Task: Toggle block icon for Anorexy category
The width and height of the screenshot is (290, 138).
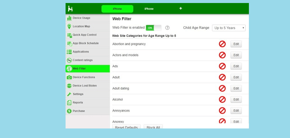Action: point(222,121)
